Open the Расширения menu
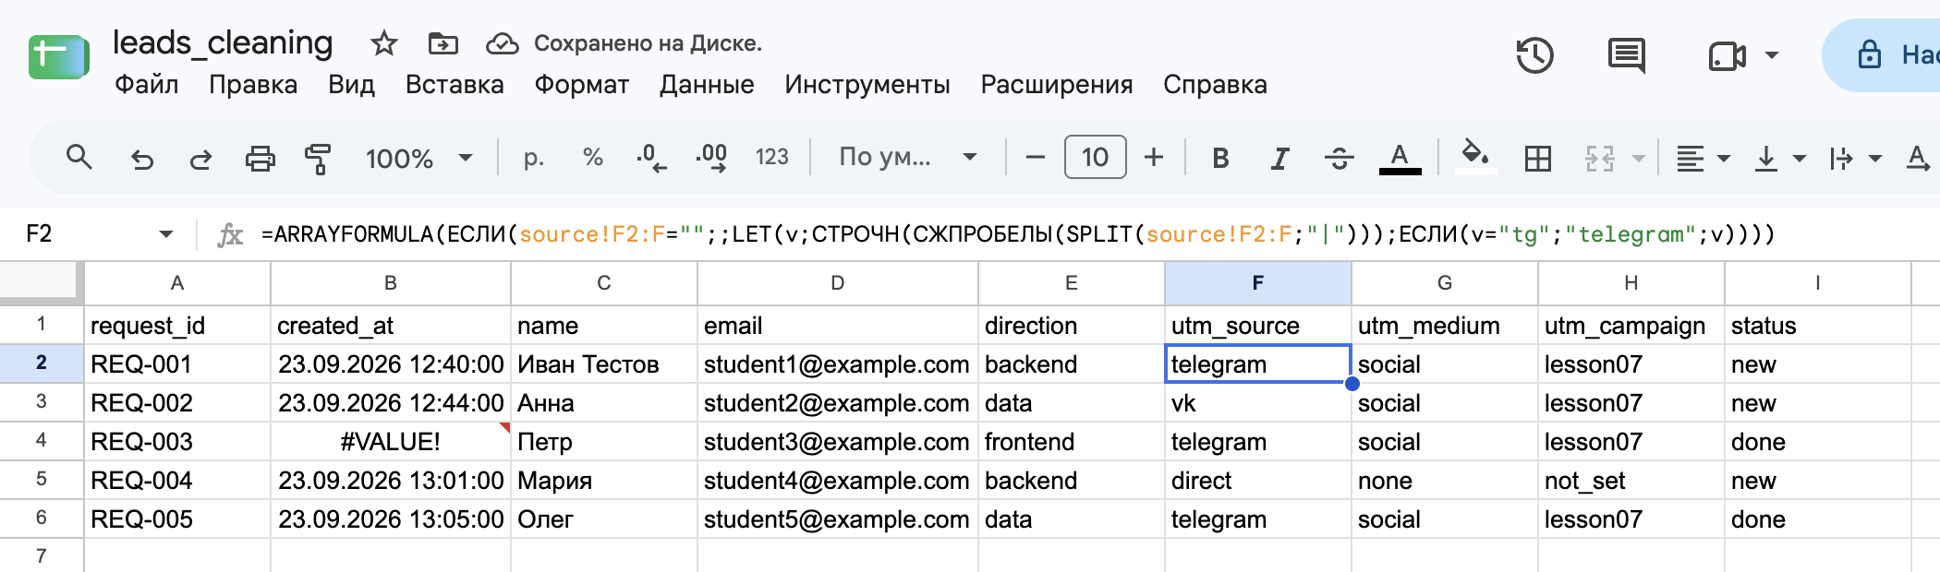Image resolution: width=1940 pixels, height=572 pixels. pos(1057,85)
